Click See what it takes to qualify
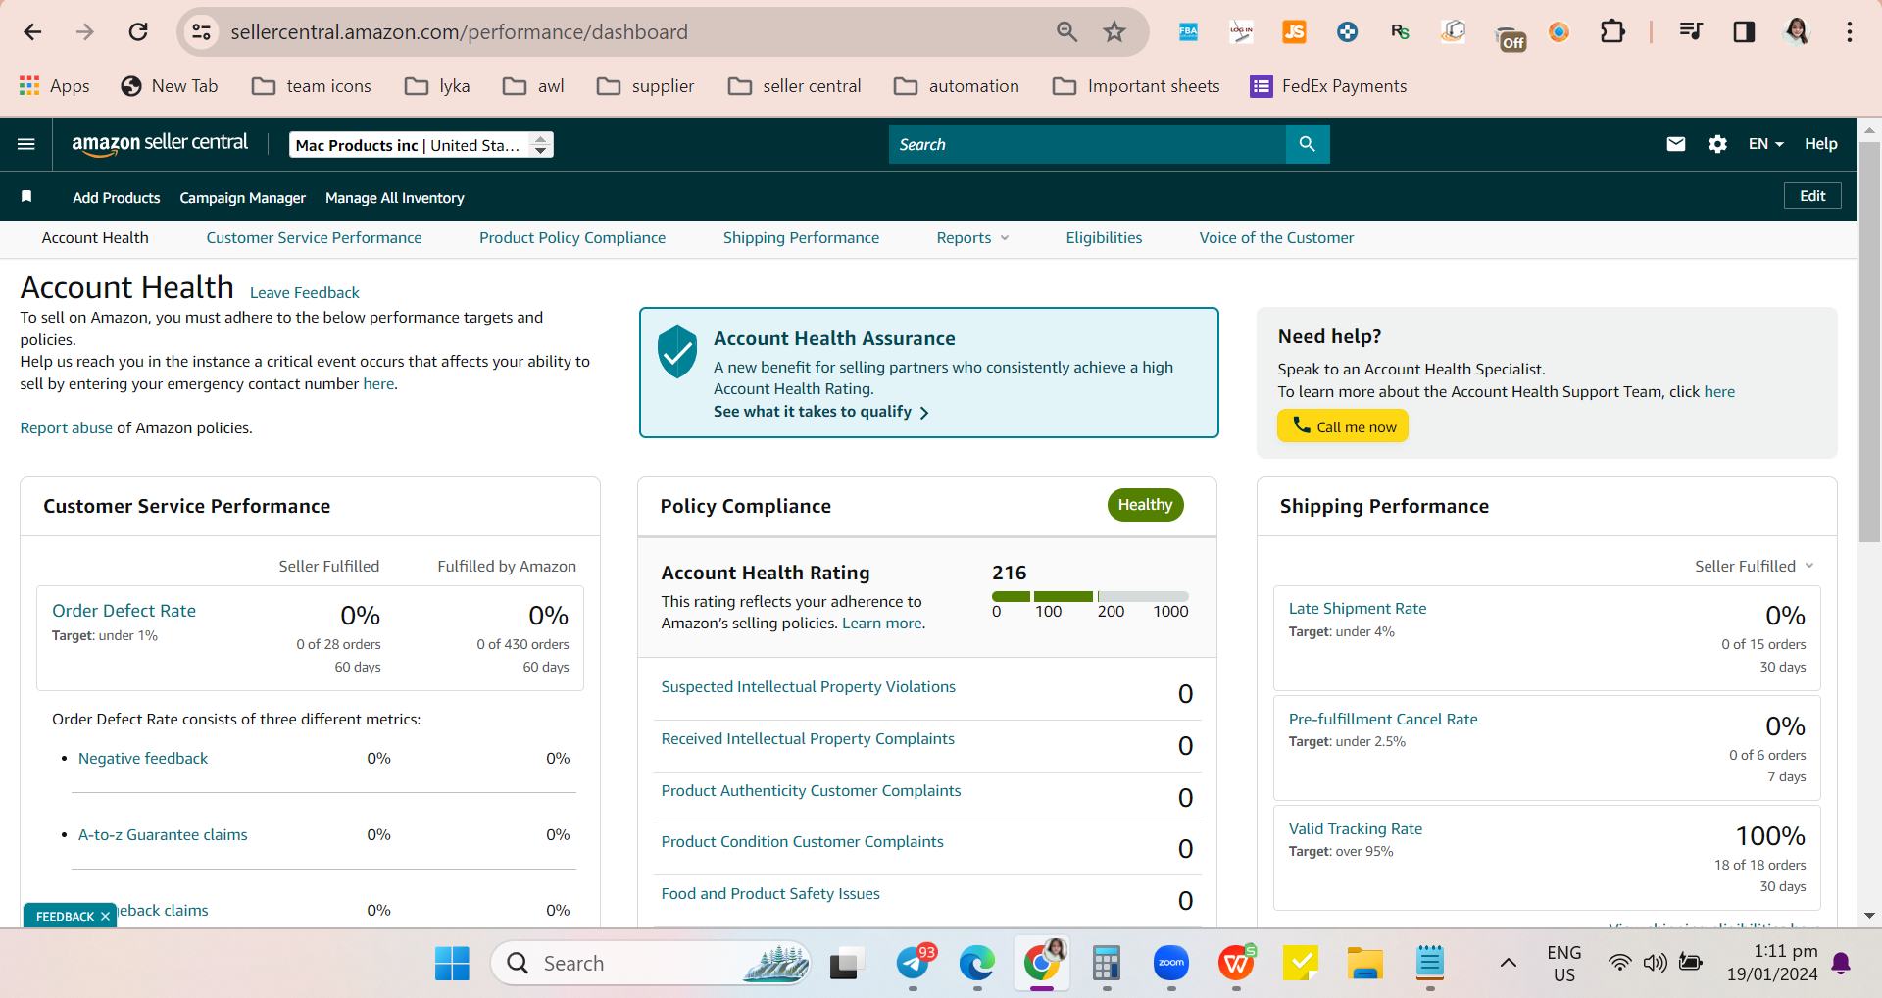The width and height of the screenshot is (1882, 998). (x=821, y=412)
